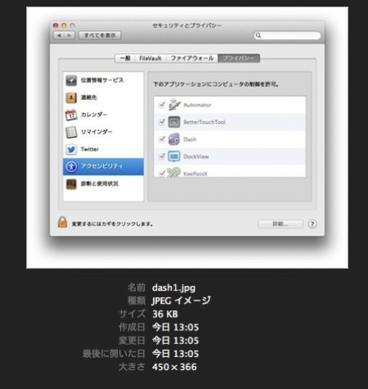Screen dimensions: 368x389
Task: Select Calendar (カレンダー) icon in sidebar
Action: pos(71,115)
